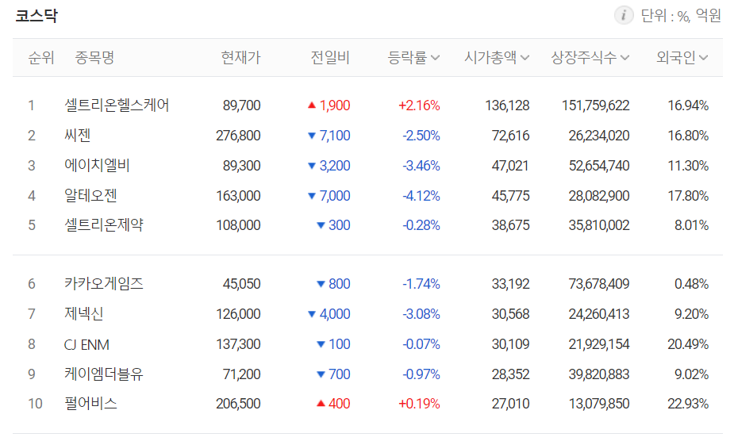Screen dimensions: 734x441
Task: Click the change rate +0.19%
Action: 419,404
